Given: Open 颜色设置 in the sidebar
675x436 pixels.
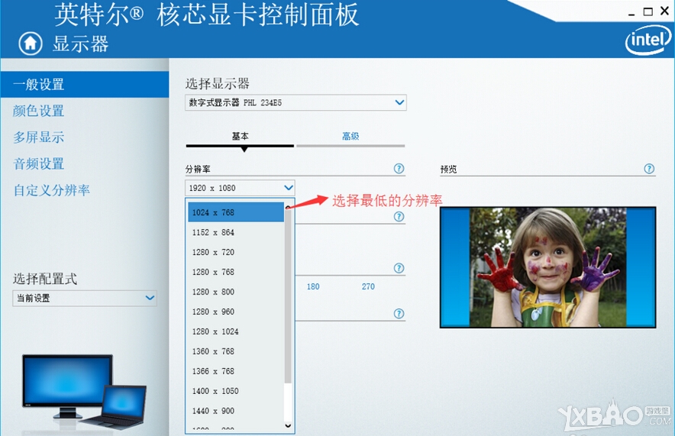Looking at the screenshot, I should pyautogui.click(x=39, y=111).
